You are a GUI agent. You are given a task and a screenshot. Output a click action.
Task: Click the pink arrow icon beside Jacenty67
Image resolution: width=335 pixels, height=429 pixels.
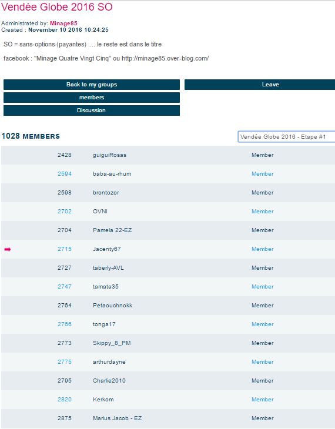tap(8, 249)
